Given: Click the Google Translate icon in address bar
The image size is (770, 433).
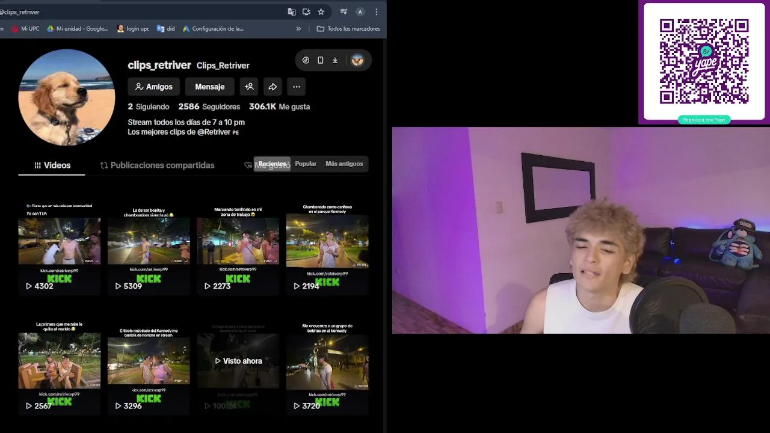Looking at the screenshot, I should (x=292, y=11).
